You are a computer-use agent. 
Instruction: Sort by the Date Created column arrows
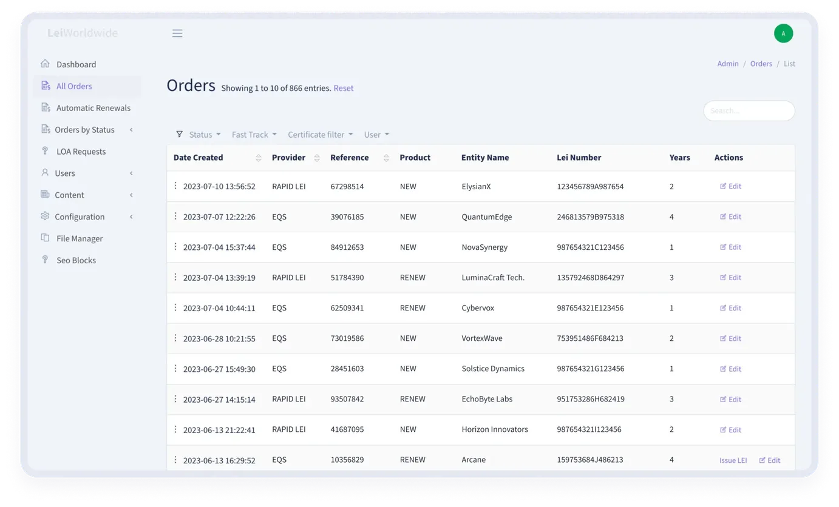tap(259, 158)
